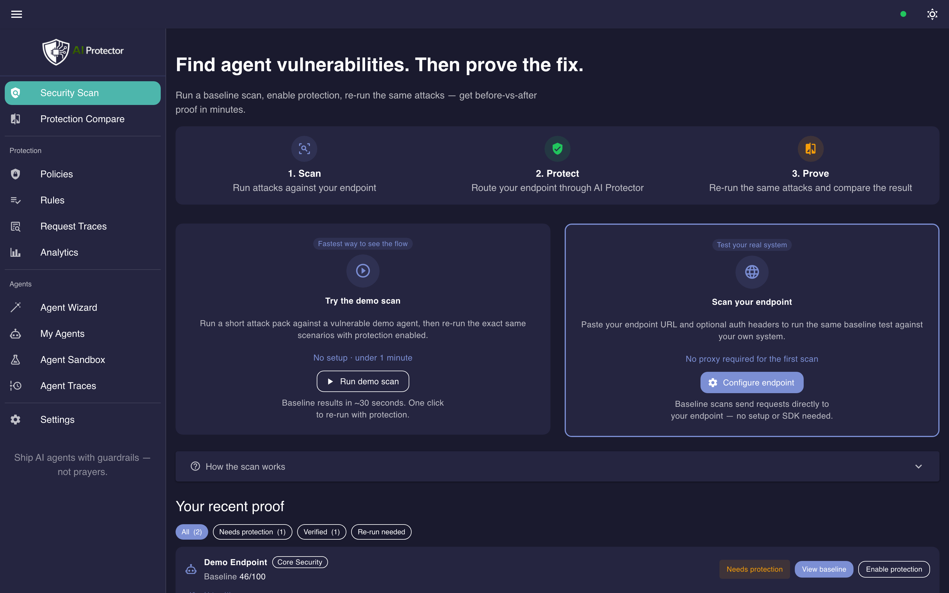Click the Rules checklist icon
Screen dimensions: 949x593
coord(15,200)
